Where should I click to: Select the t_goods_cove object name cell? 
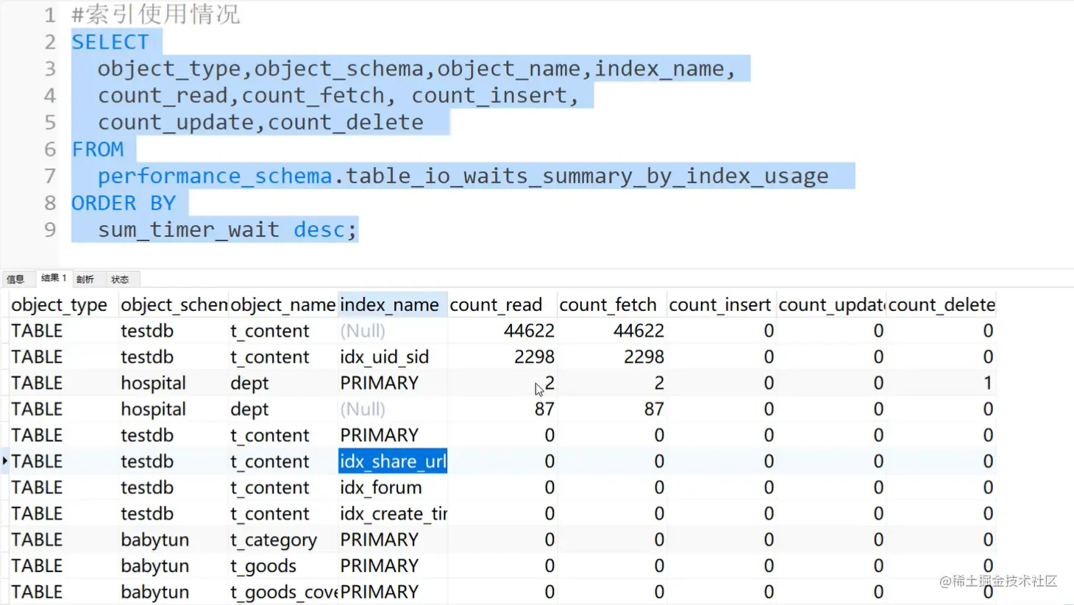coord(283,593)
